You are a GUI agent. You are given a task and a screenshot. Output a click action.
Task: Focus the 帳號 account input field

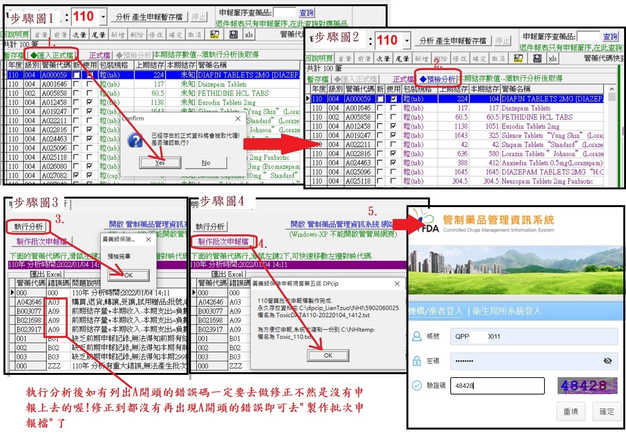click(x=534, y=336)
